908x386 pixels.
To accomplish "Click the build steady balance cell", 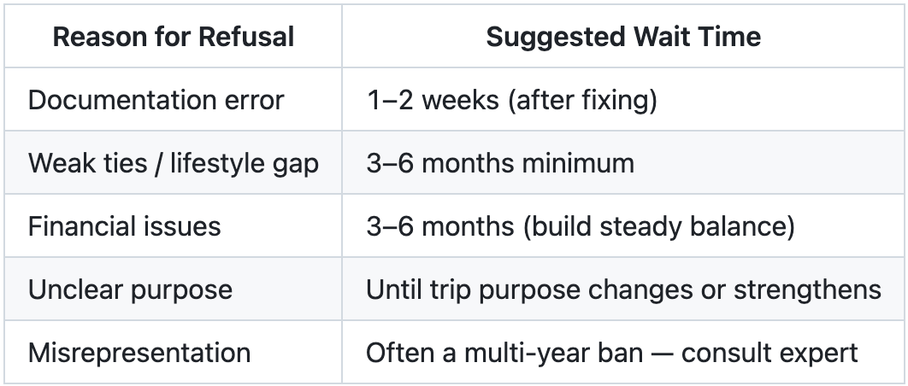I will pyautogui.click(x=623, y=225).
